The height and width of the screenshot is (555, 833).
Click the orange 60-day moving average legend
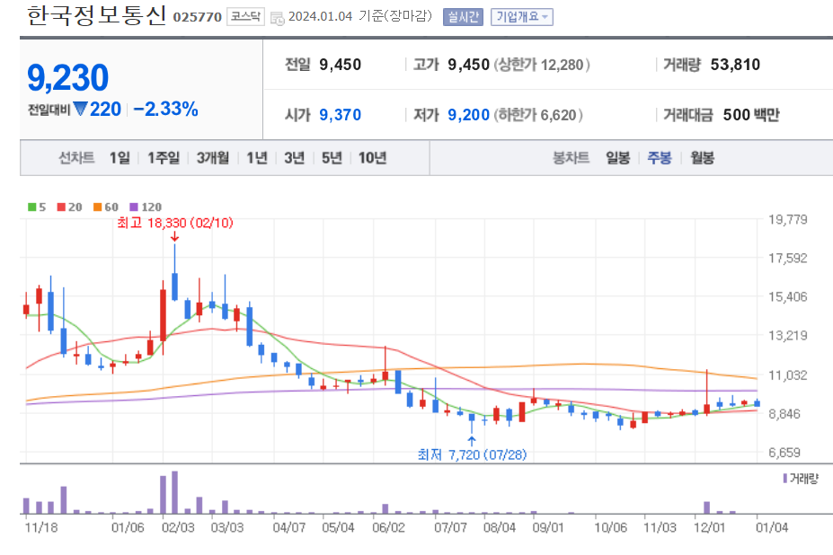coord(106,207)
